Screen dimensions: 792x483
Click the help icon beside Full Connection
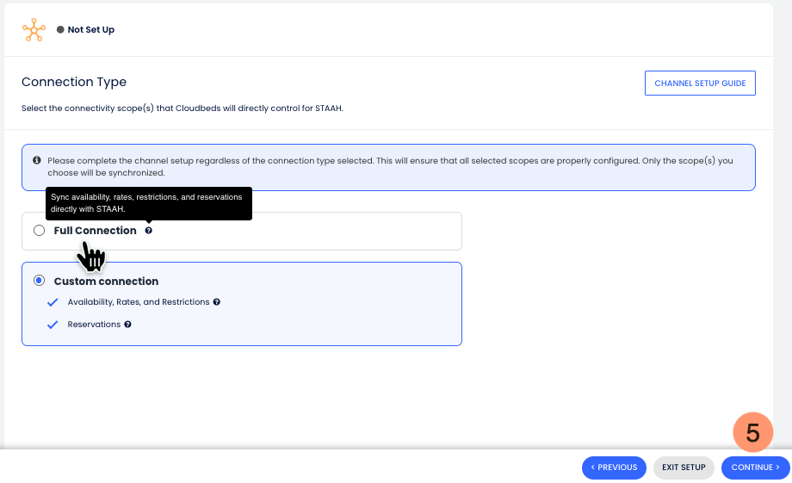[149, 231]
